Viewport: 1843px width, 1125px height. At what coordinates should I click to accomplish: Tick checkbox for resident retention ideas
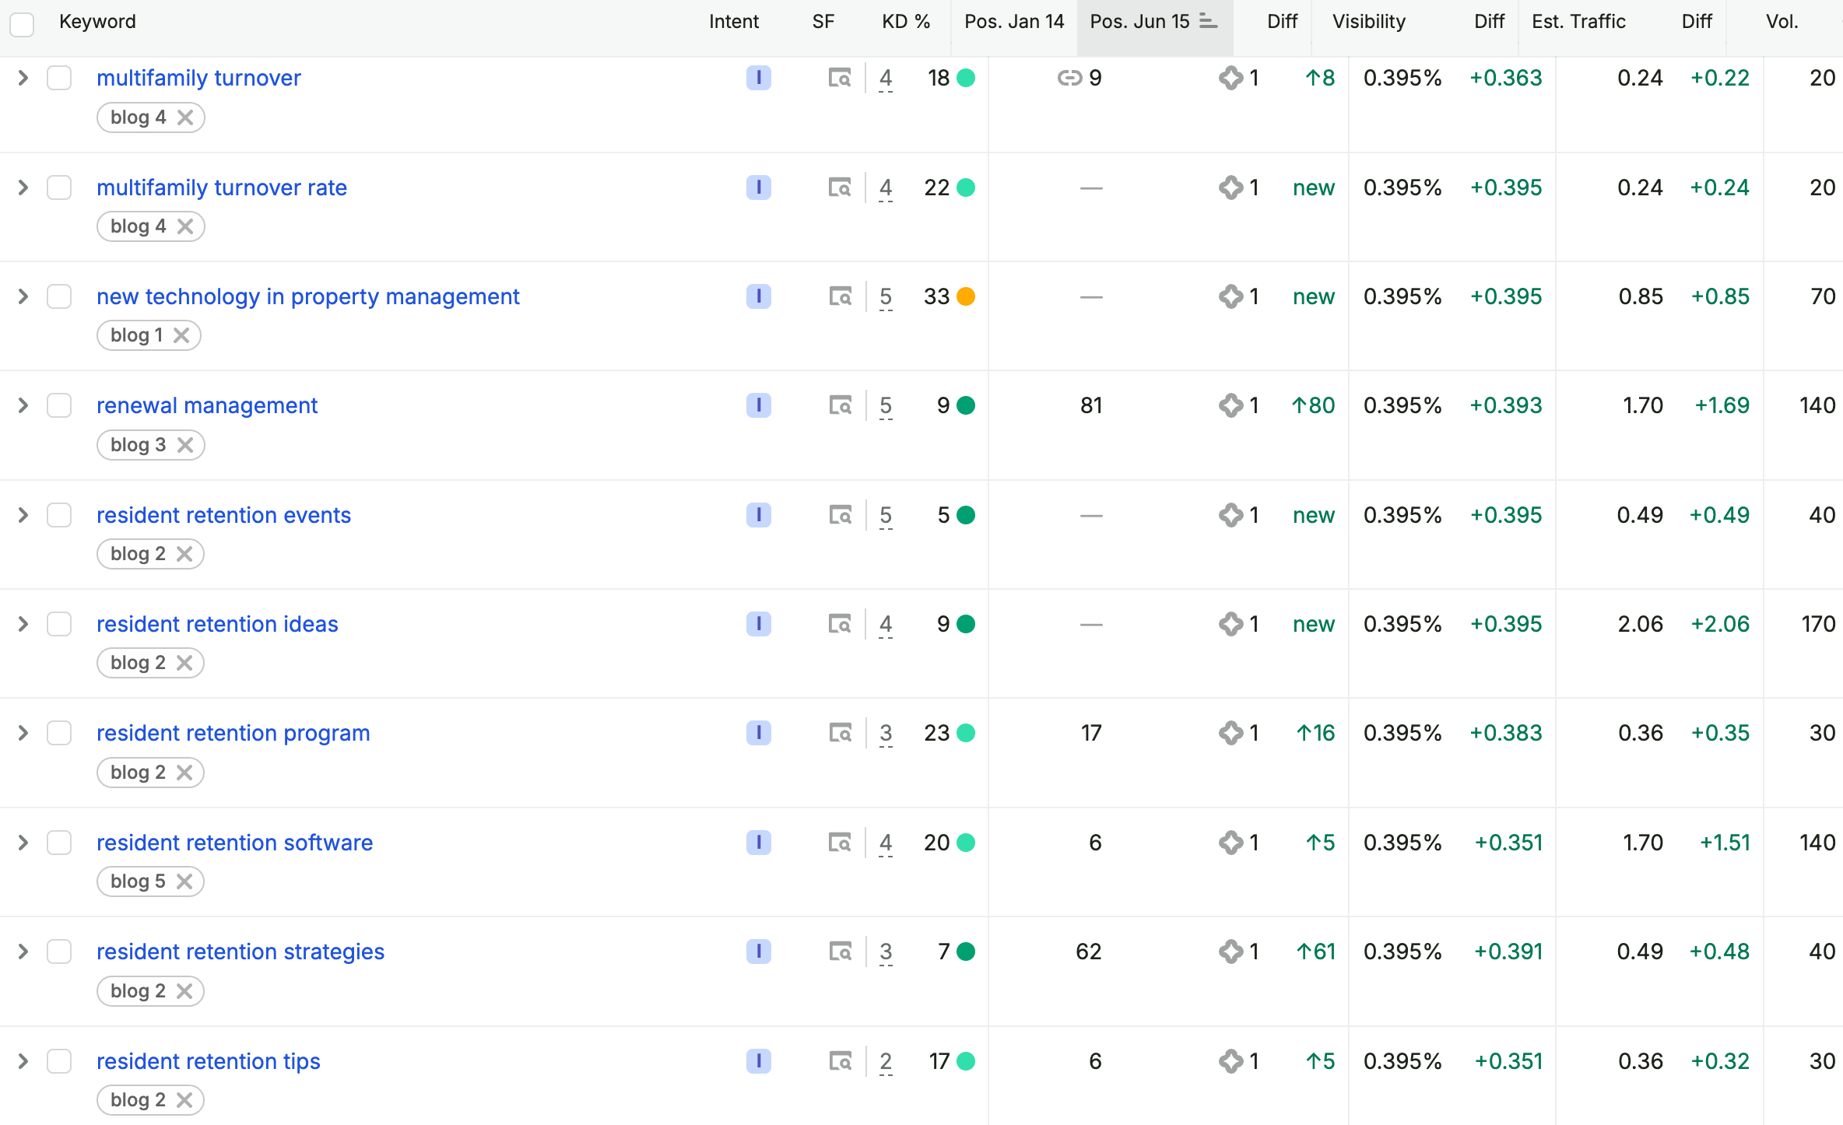59,624
